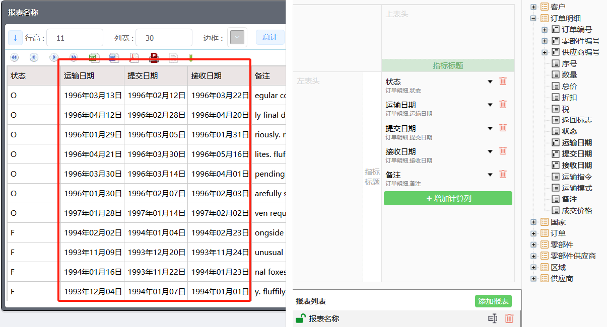Click the cell 1996年03月13日
This screenshot has width=607, height=327.
[93, 95]
